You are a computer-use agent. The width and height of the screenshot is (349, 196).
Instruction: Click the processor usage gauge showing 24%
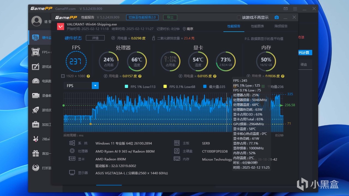click(x=109, y=61)
